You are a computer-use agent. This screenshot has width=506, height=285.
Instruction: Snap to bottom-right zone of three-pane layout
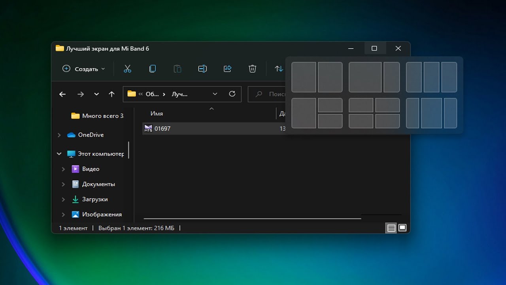point(330,121)
